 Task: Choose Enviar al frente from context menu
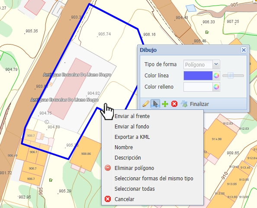click(x=132, y=116)
